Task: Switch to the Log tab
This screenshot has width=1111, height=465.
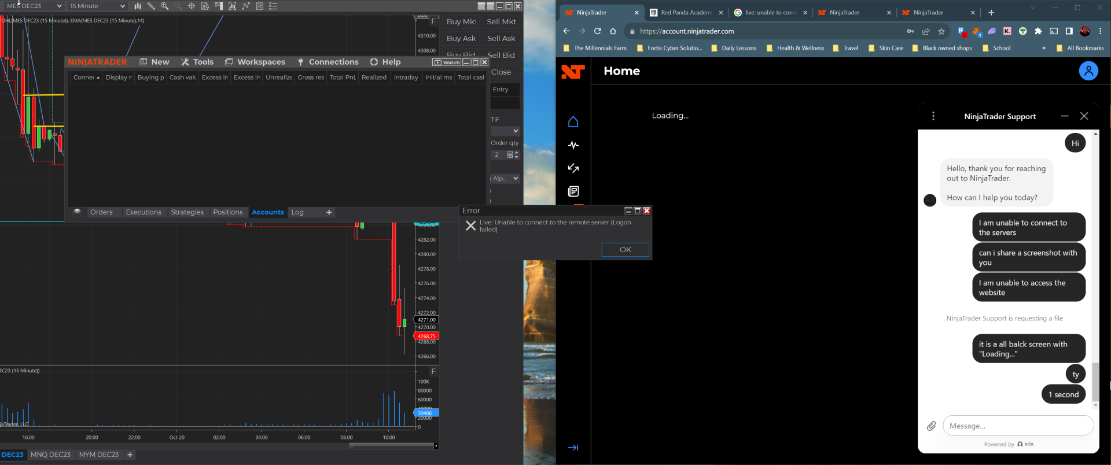Action: tap(297, 212)
